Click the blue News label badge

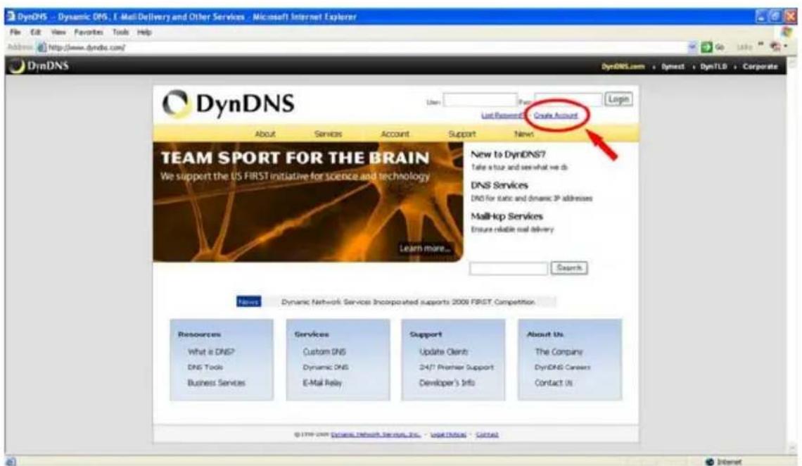coord(248,302)
